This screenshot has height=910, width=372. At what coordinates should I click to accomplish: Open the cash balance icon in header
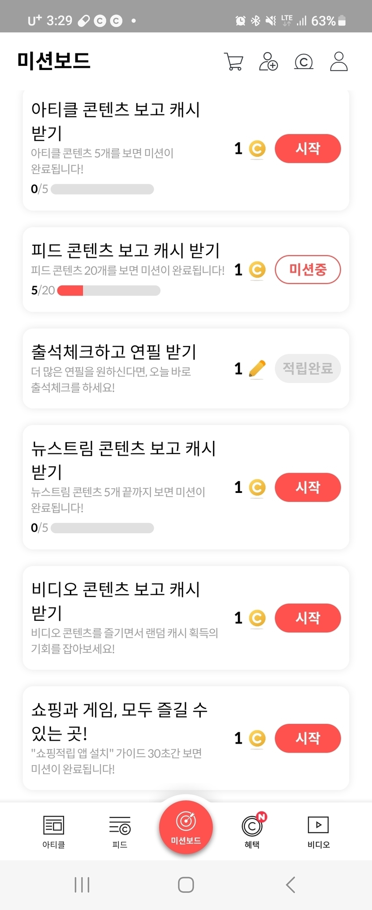[303, 61]
